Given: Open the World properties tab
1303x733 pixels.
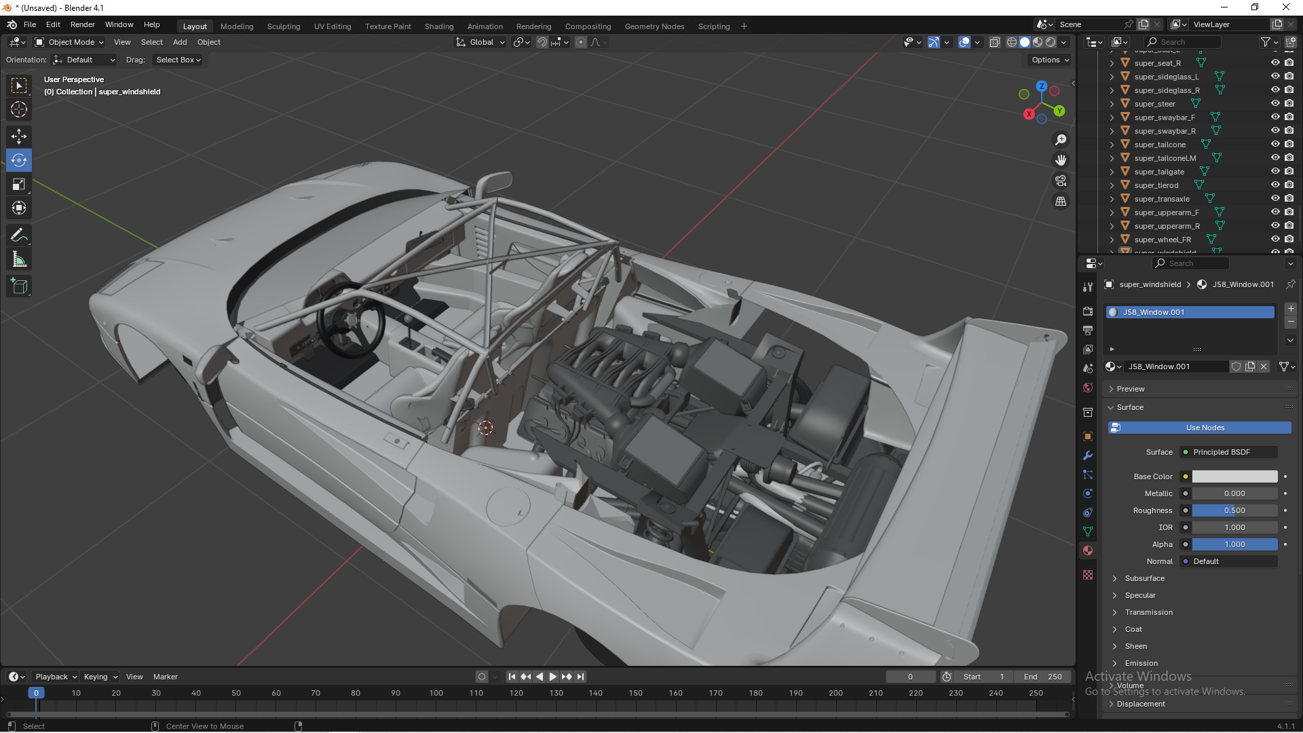Looking at the screenshot, I should pyautogui.click(x=1088, y=387).
